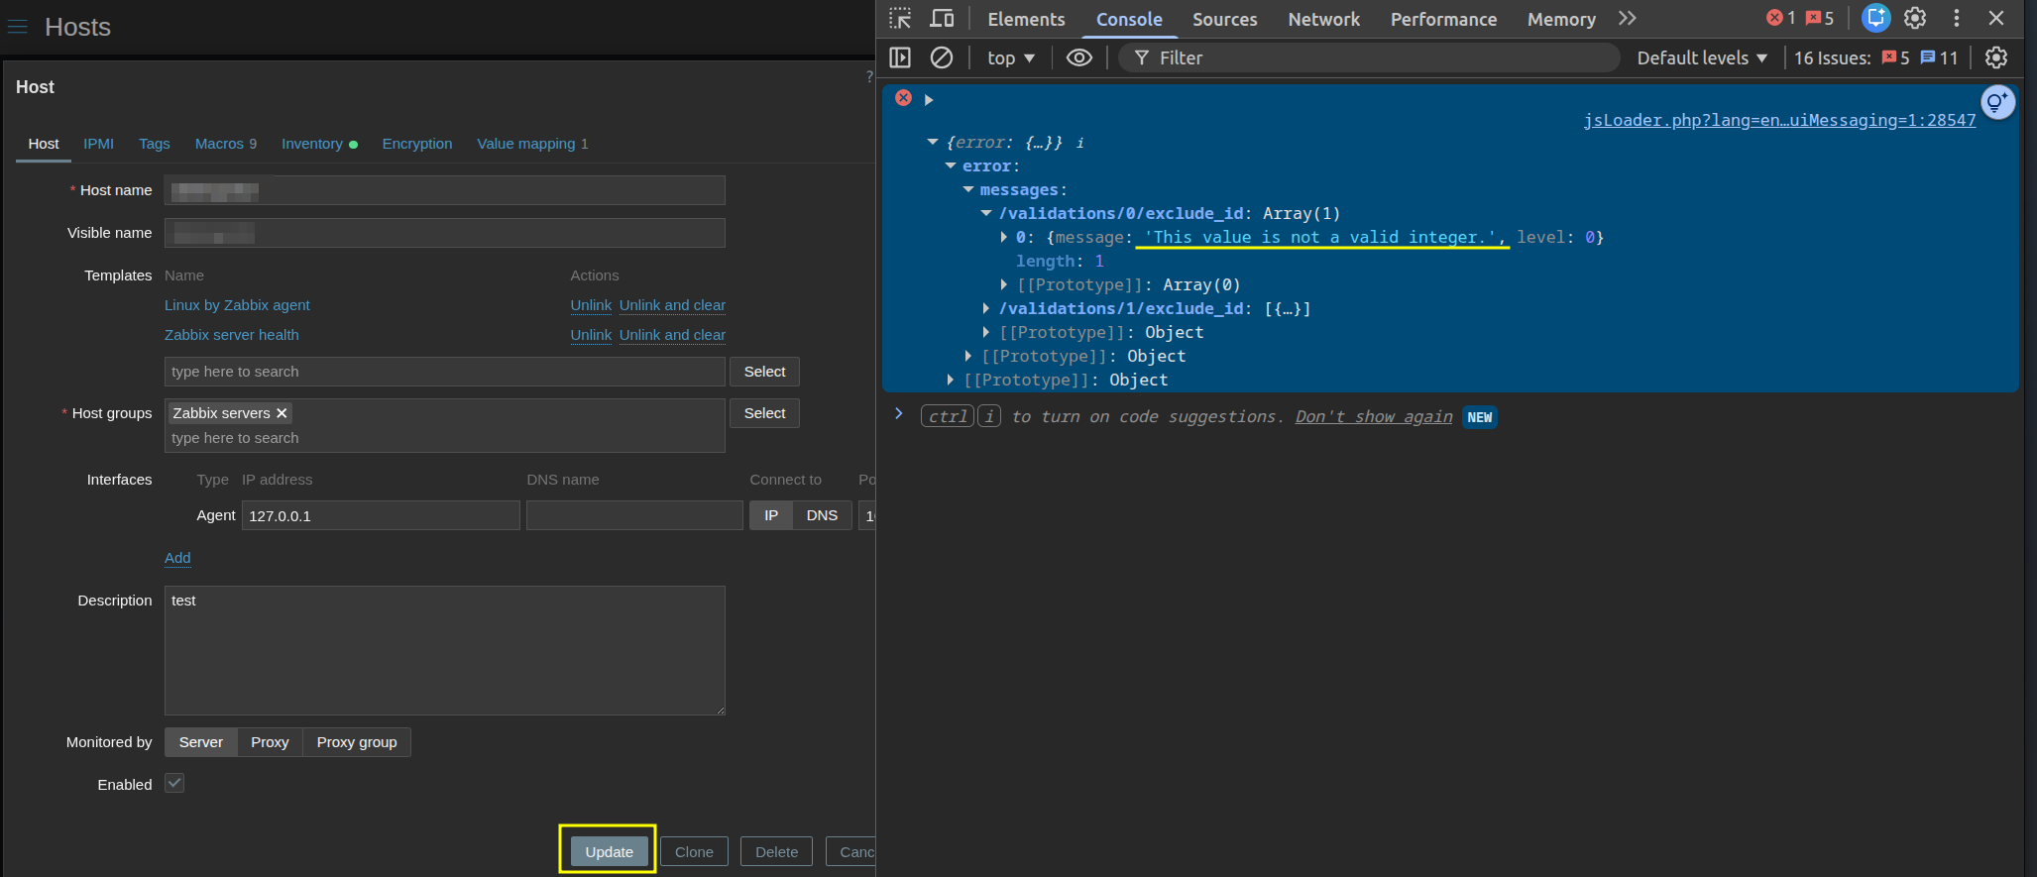Open the Network tab in DevTools

click(x=1323, y=19)
